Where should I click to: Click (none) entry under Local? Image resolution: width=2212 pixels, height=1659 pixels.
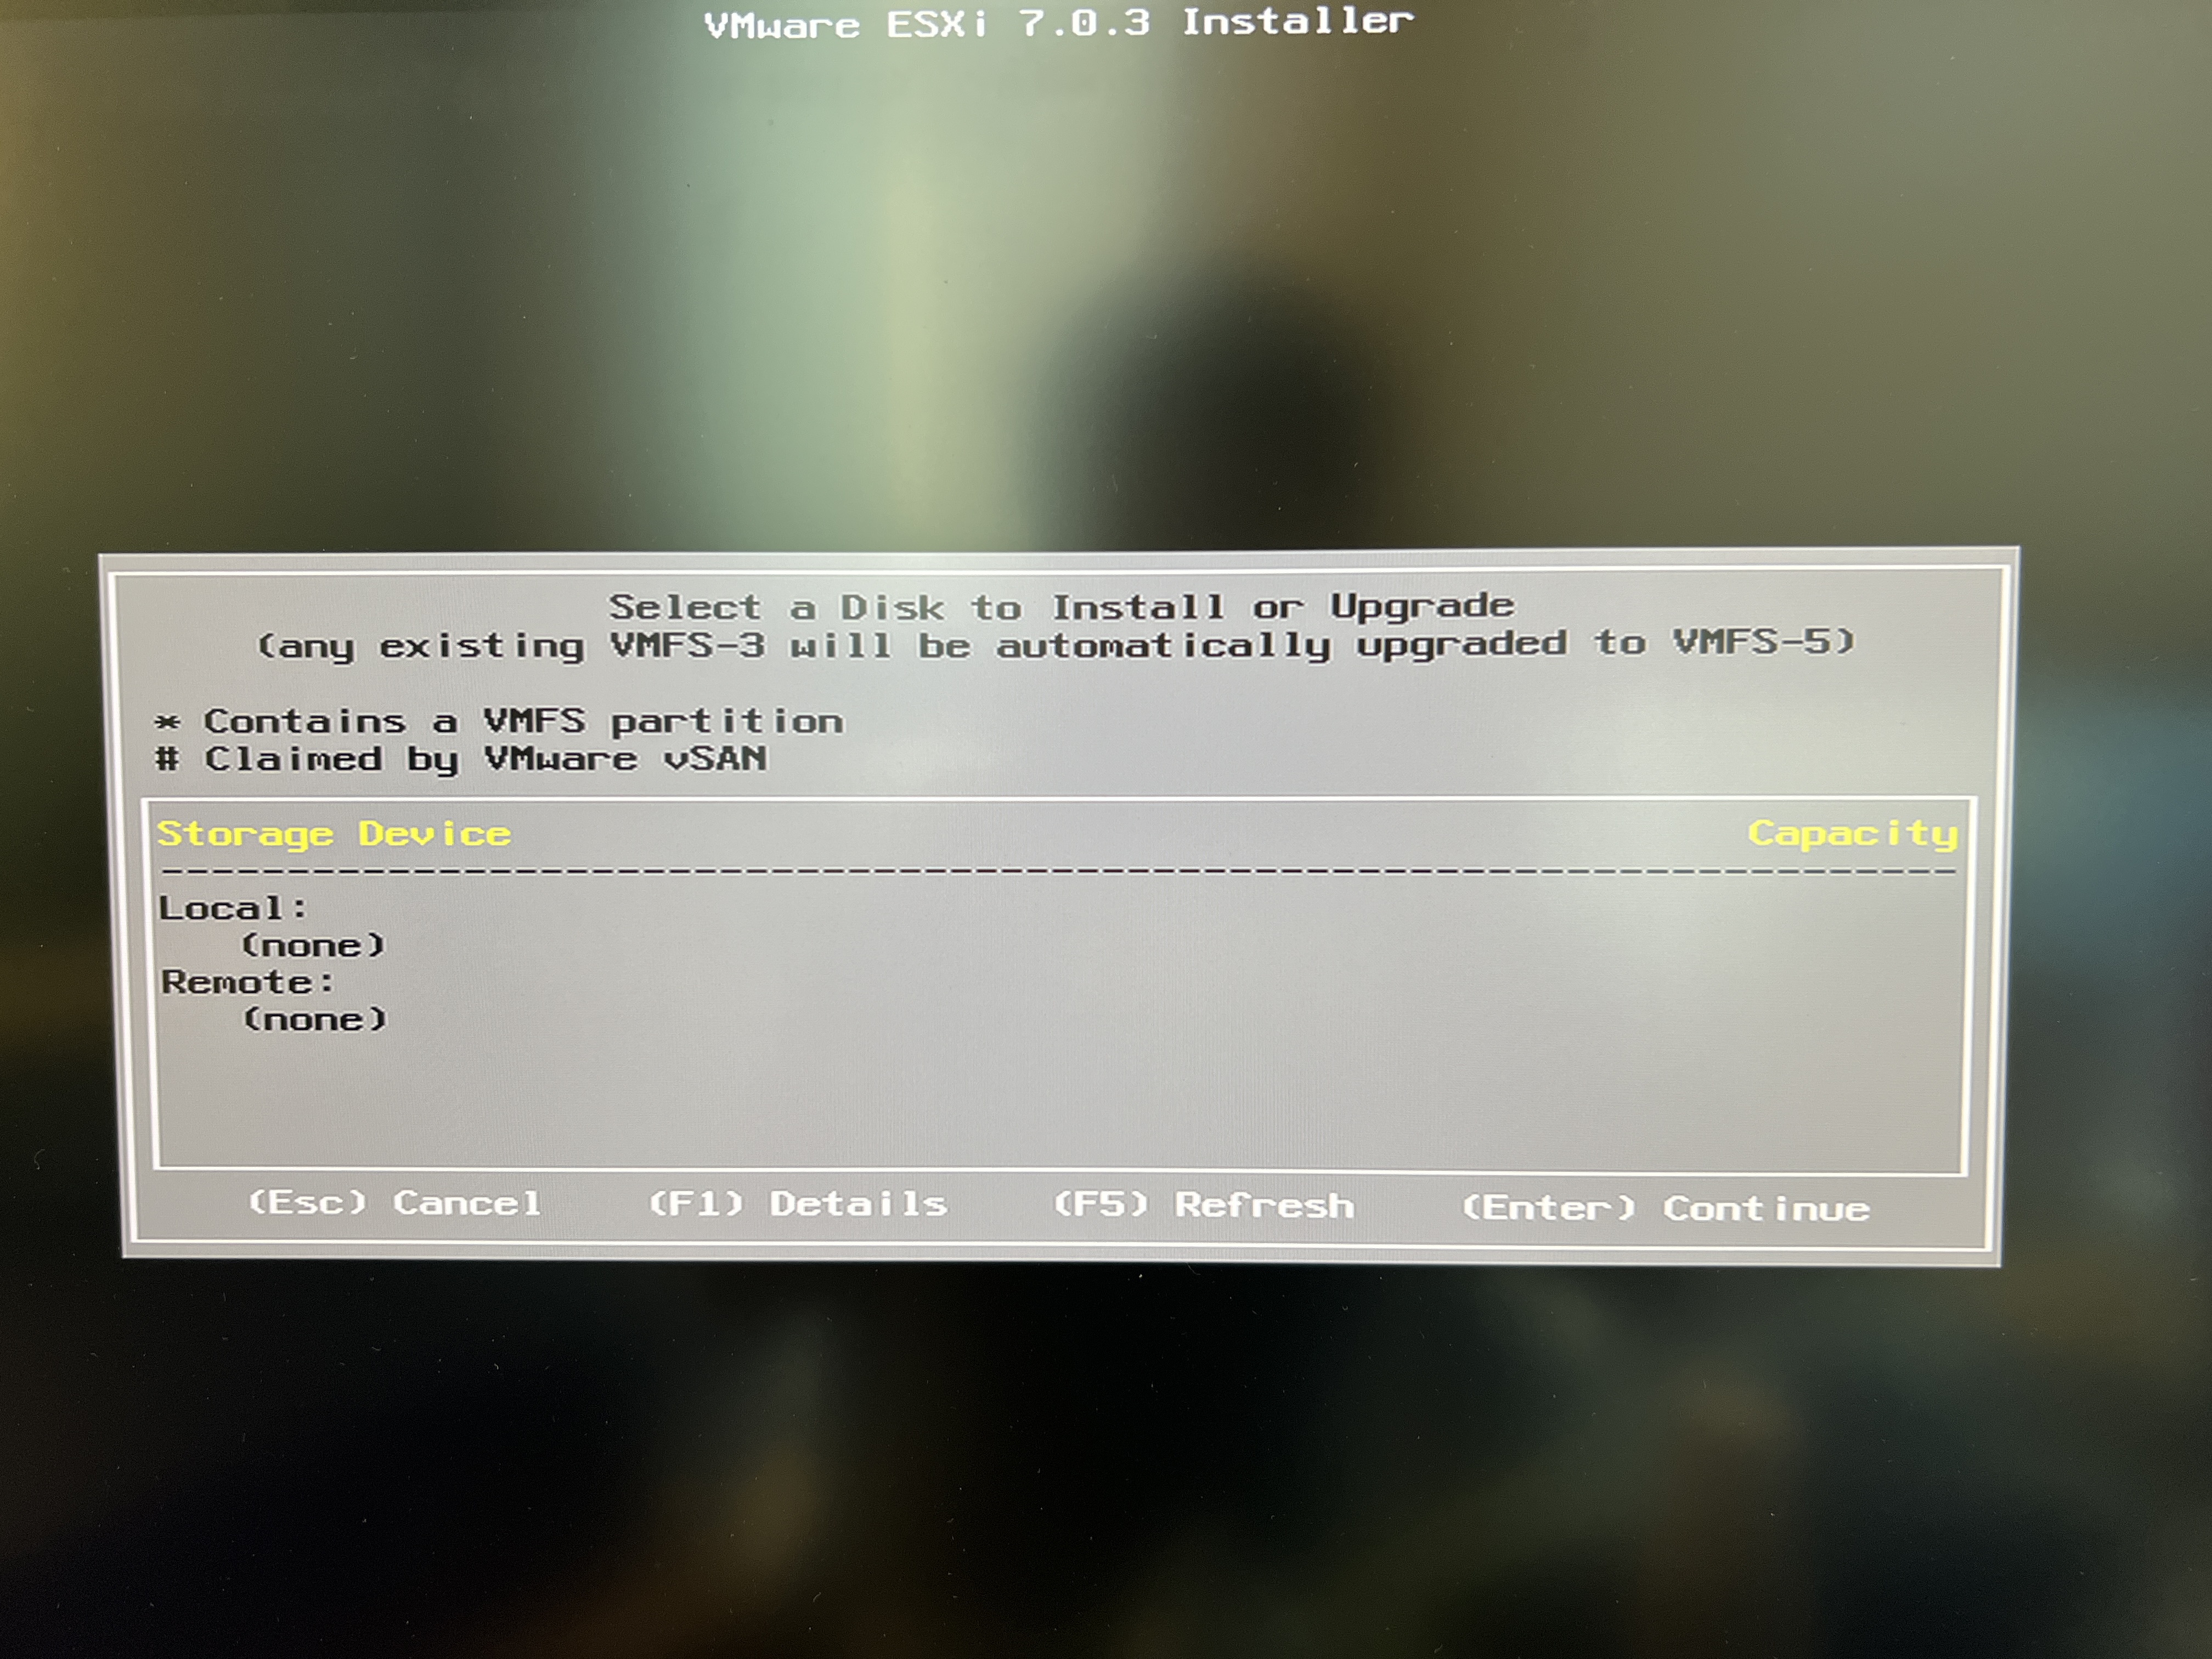(313, 945)
